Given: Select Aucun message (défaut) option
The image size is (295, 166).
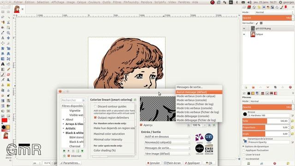Looking at the screenshot, I should click(199, 92).
